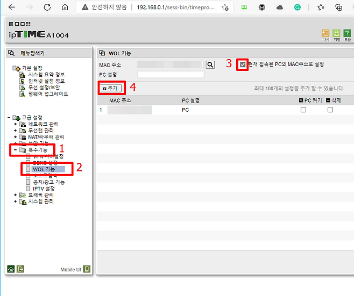Click the ipTIME A1004 logo

point(39,34)
